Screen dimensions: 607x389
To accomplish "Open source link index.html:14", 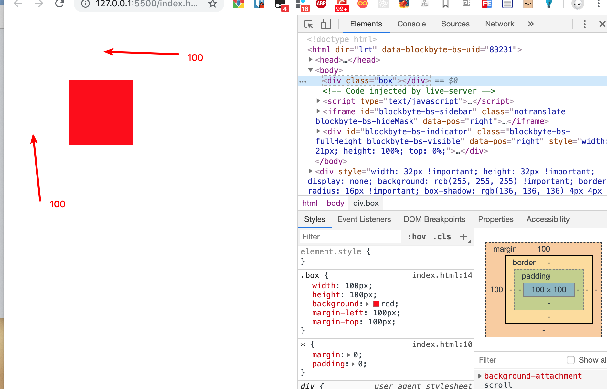I will 442,275.
